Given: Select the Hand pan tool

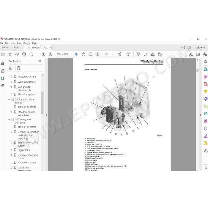Looking at the screenshot, I should click(83, 54).
